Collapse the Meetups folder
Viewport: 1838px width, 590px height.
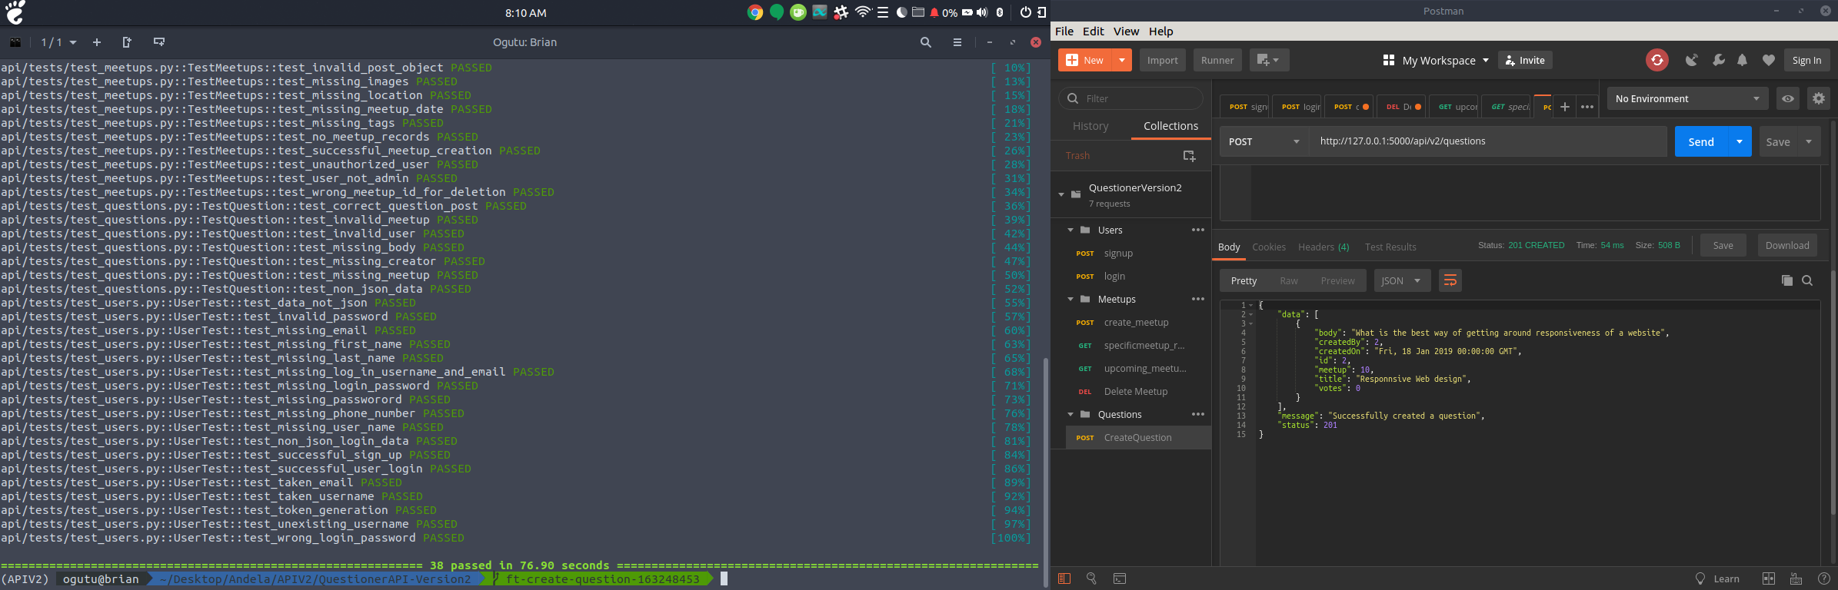pos(1071,300)
